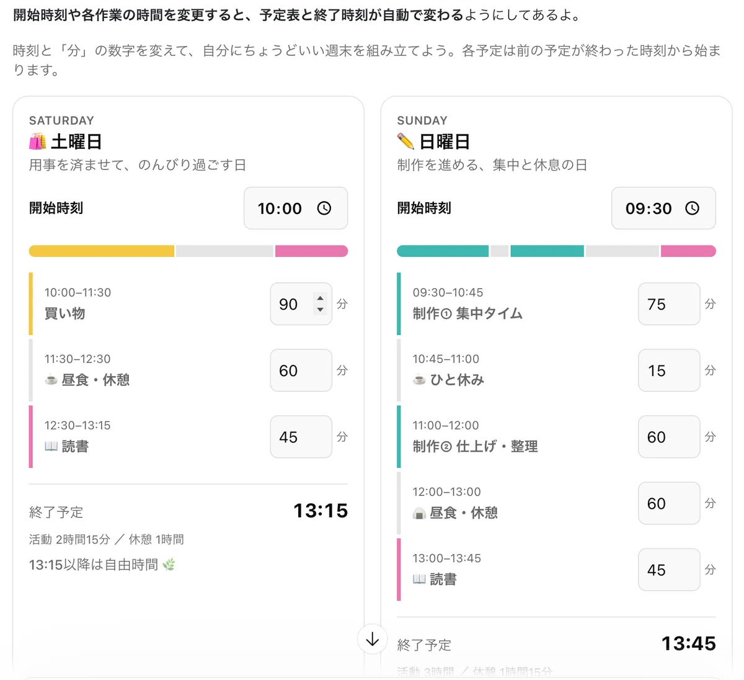Select time range text 13:00–13:45
The image size is (744, 680).
pyautogui.click(x=446, y=558)
